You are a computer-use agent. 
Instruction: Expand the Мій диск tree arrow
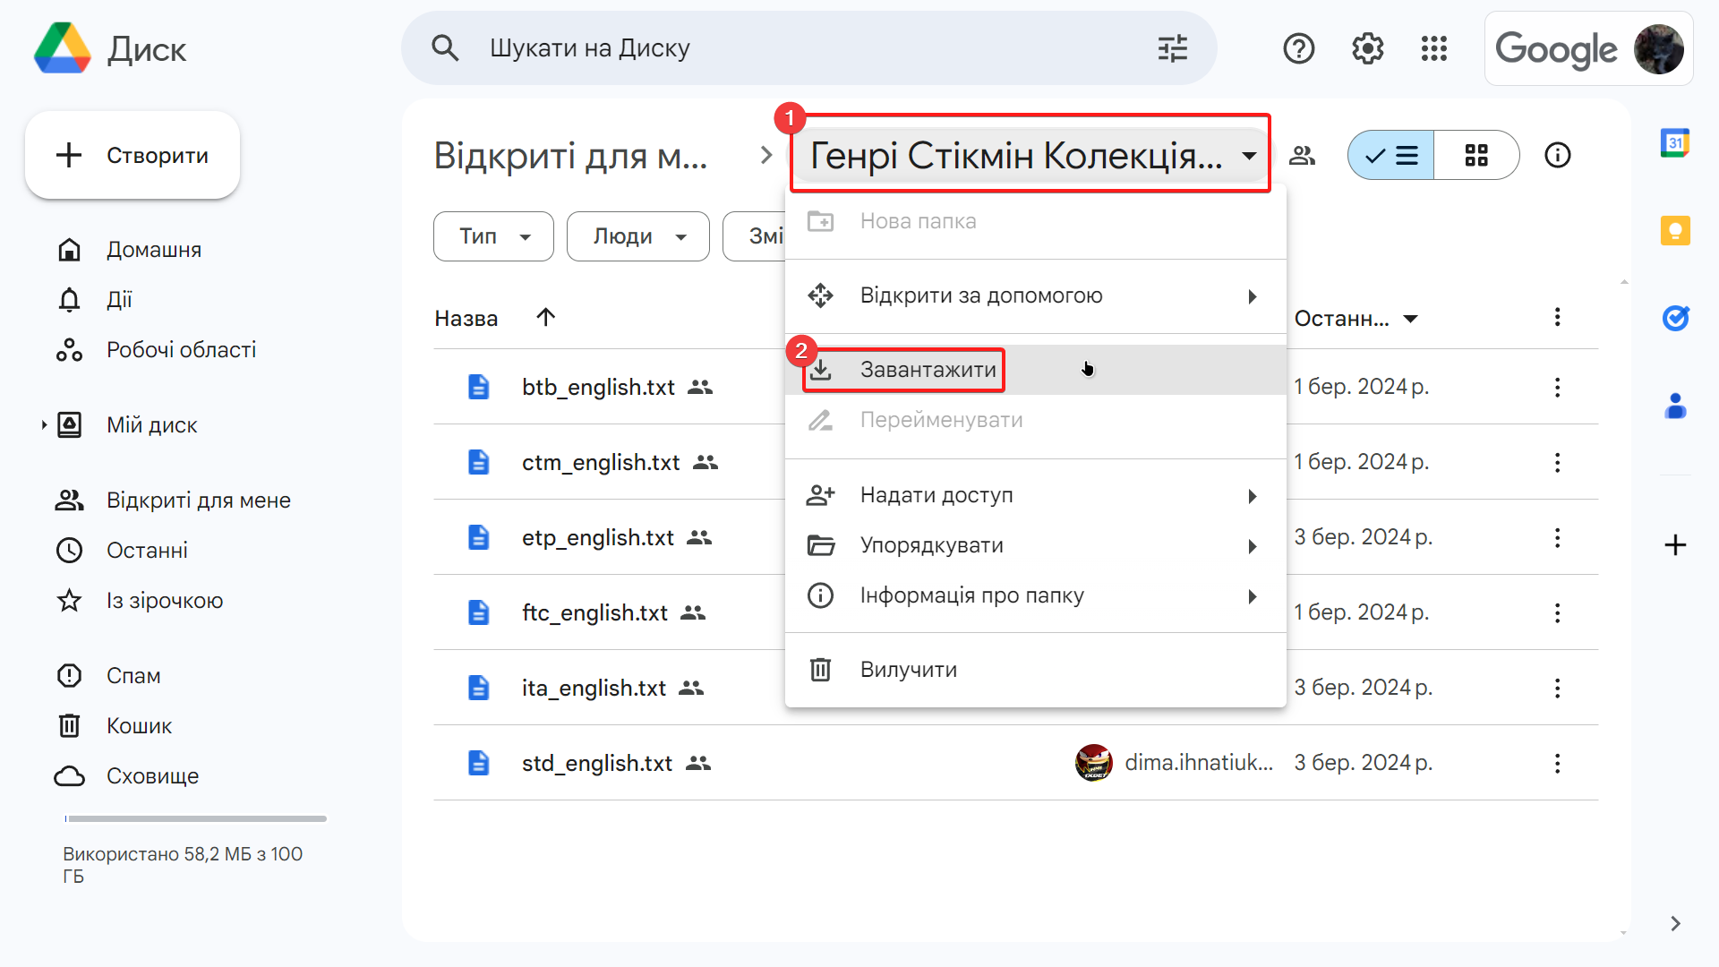pos(43,424)
